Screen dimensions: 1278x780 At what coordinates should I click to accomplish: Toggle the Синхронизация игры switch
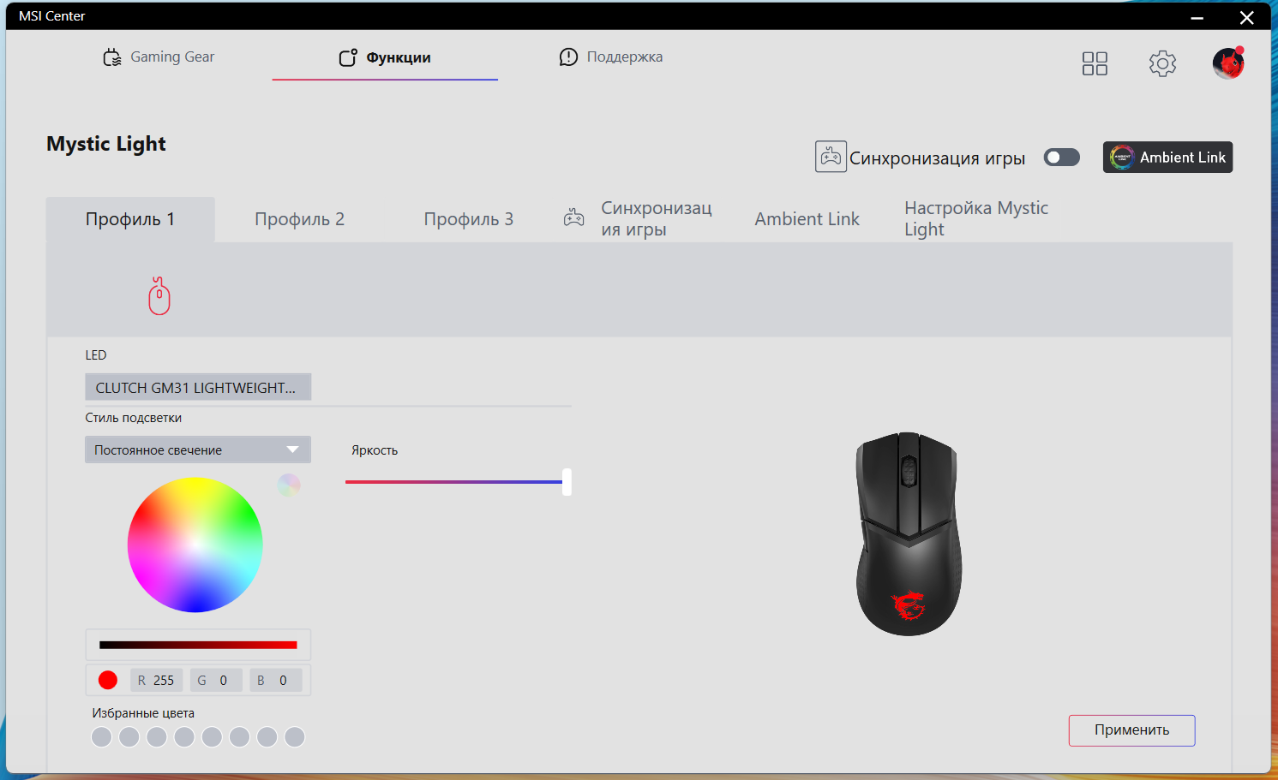[x=1061, y=158]
